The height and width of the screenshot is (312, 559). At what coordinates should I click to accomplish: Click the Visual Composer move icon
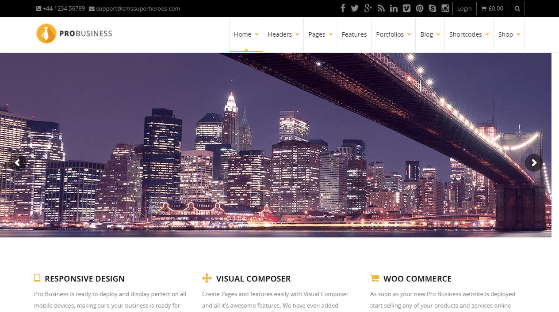tap(207, 278)
